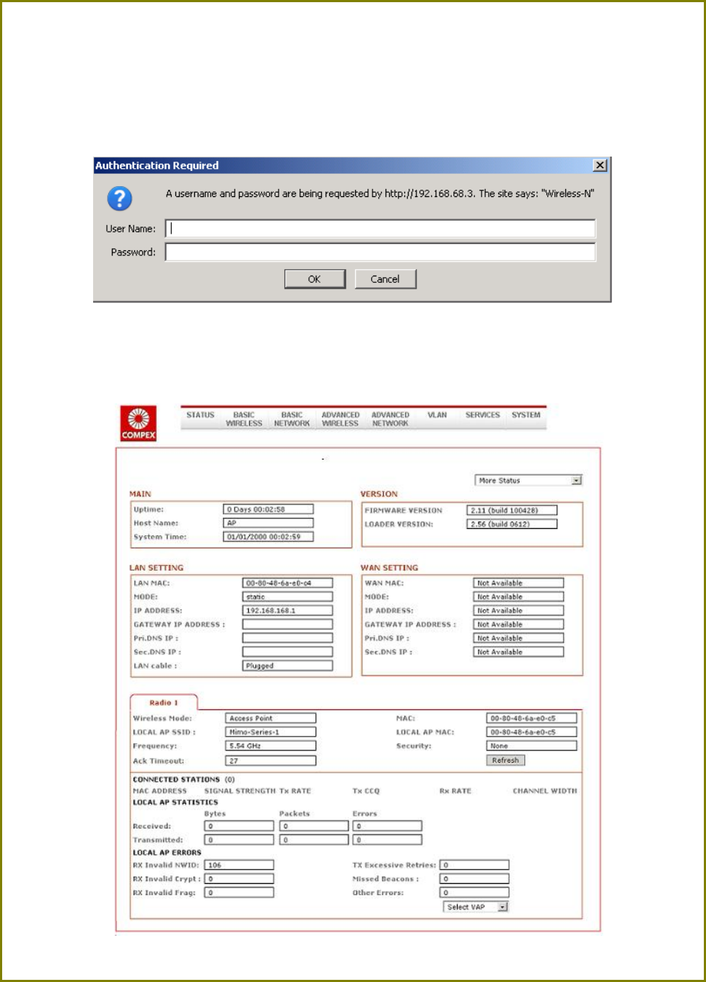The width and height of the screenshot is (706, 982).
Task: Click the CONNECTED STATIONS (0) heading
Action: point(183,780)
